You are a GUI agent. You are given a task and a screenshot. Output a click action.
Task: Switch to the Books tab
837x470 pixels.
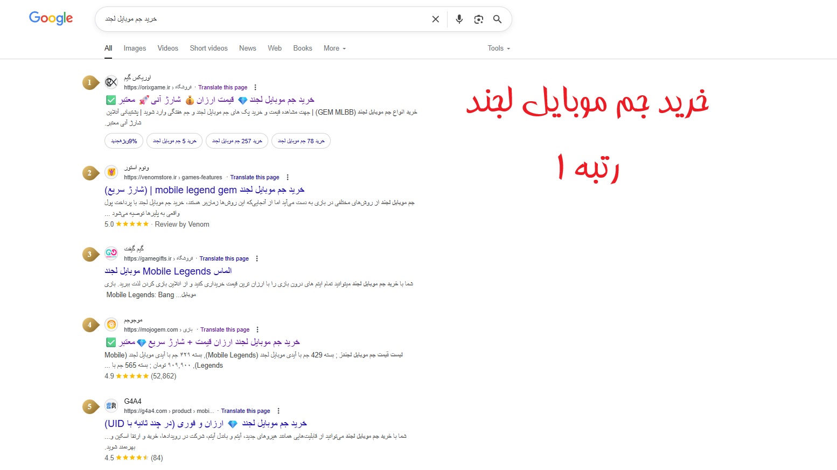tap(303, 48)
